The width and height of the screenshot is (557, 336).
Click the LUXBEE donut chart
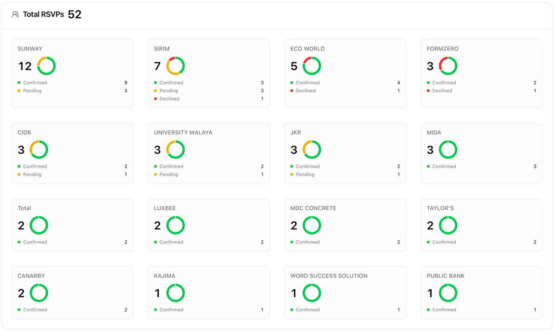click(175, 225)
